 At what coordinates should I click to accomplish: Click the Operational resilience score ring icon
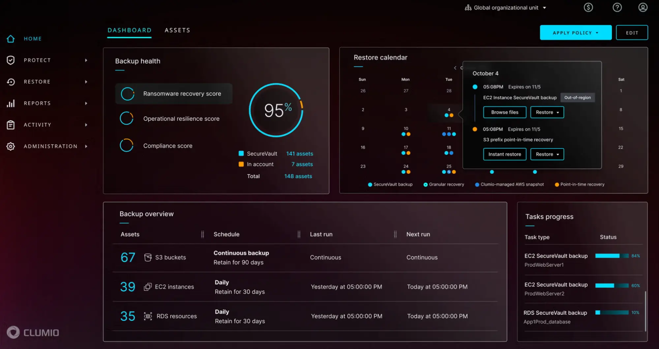point(127,118)
